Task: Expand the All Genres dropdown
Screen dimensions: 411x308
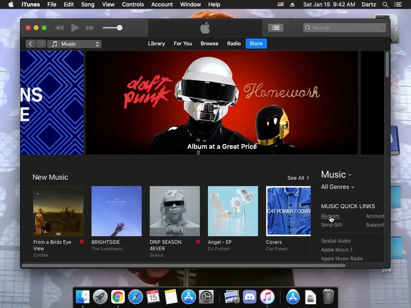Action: pyautogui.click(x=338, y=187)
